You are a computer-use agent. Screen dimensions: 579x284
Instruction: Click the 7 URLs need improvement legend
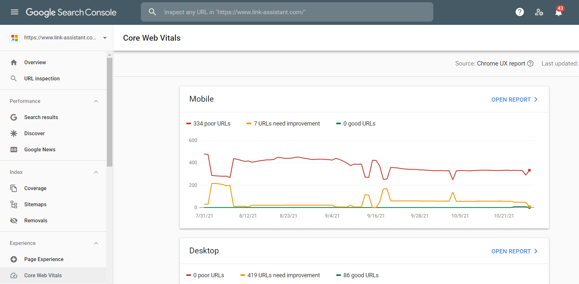click(283, 124)
